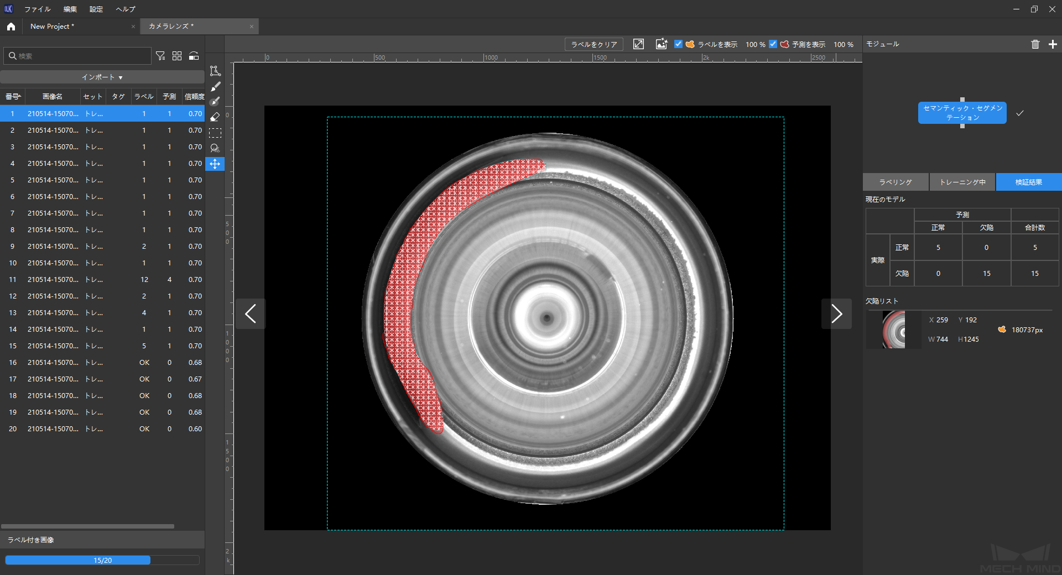Viewport: 1062px width, 575px height.
Task: Select image row number 11
Action: pyautogui.click(x=102, y=280)
